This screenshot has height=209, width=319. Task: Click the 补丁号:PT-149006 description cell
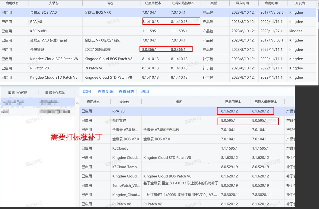click(x=181, y=195)
